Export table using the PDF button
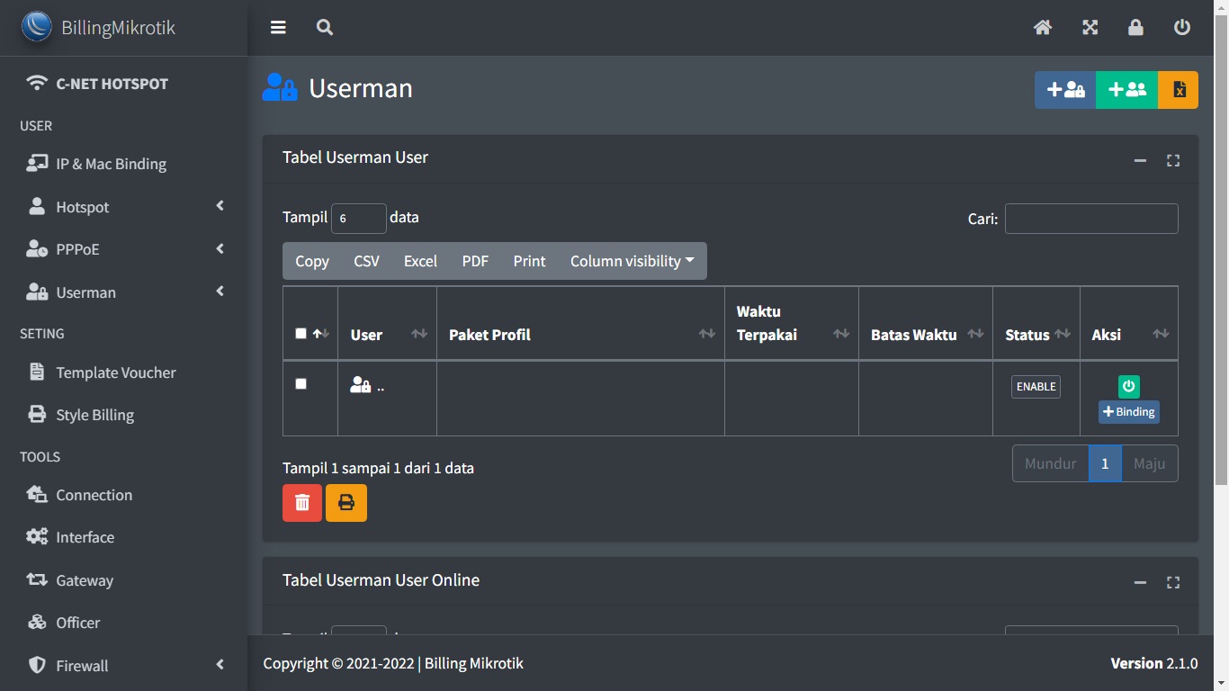This screenshot has width=1229, height=691. click(x=475, y=261)
